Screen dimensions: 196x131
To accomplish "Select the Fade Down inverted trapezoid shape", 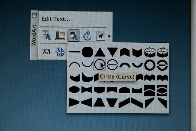I will click(112, 103).
